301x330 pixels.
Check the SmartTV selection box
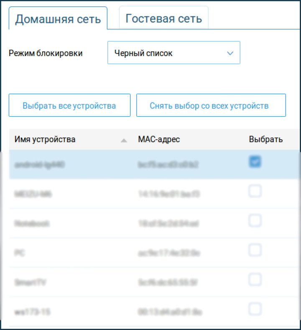255,279
